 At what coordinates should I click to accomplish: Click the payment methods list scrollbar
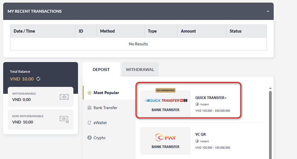click(x=270, y=118)
